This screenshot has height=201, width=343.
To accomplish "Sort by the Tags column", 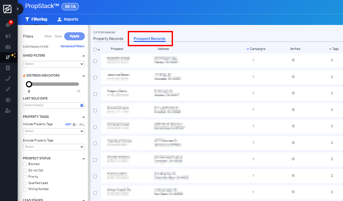I will 334,49.
